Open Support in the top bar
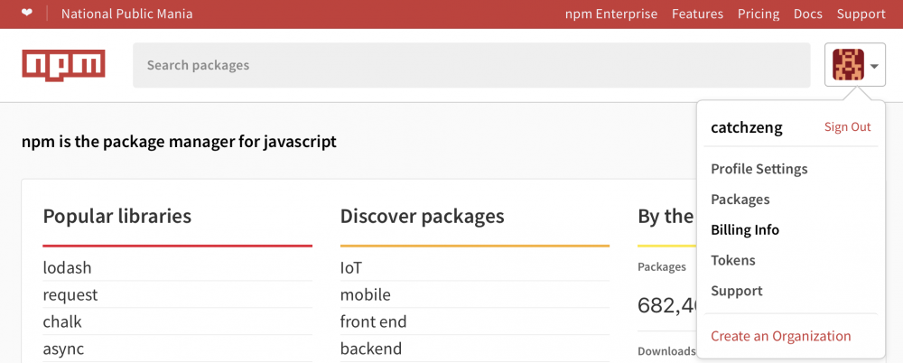903x363 pixels. (861, 14)
